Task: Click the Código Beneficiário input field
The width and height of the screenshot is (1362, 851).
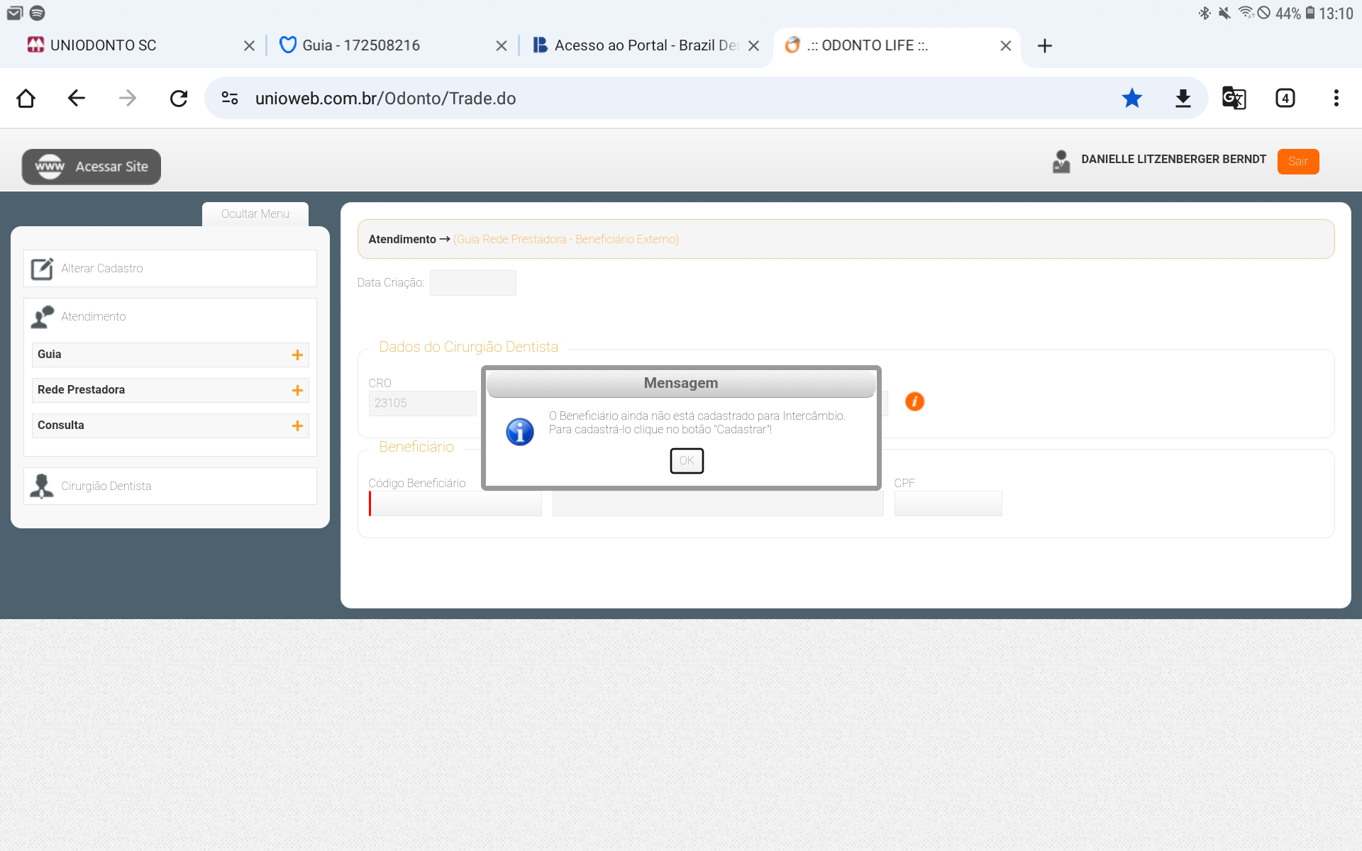Action: click(455, 504)
